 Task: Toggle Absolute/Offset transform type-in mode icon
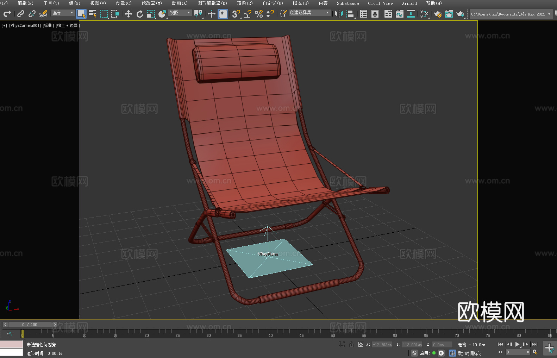point(361,344)
